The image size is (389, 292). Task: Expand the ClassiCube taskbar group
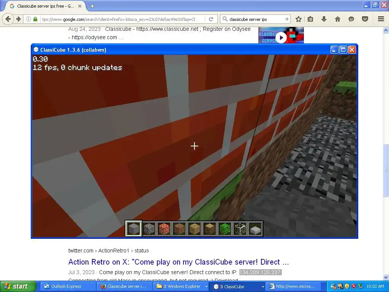tap(263, 287)
